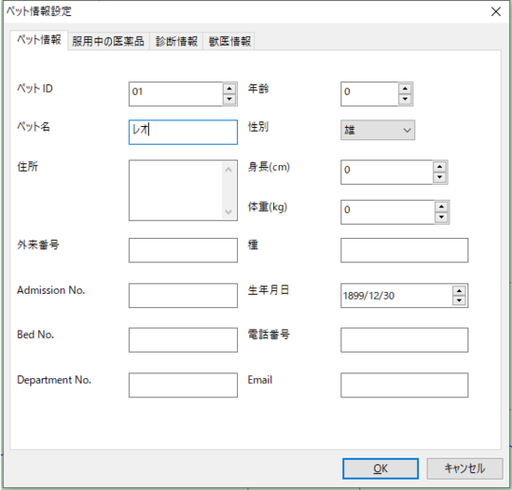Decrement the 年齢 spinner down arrow
512x490 pixels.
(x=405, y=100)
